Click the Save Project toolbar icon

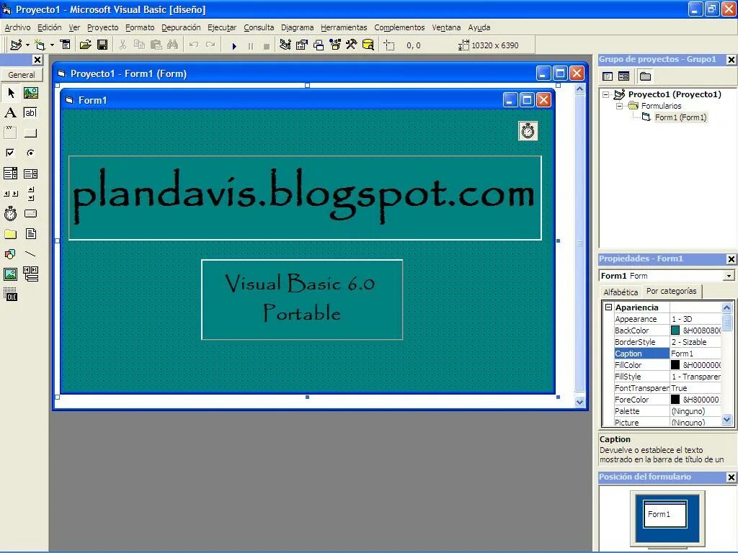[x=102, y=45]
